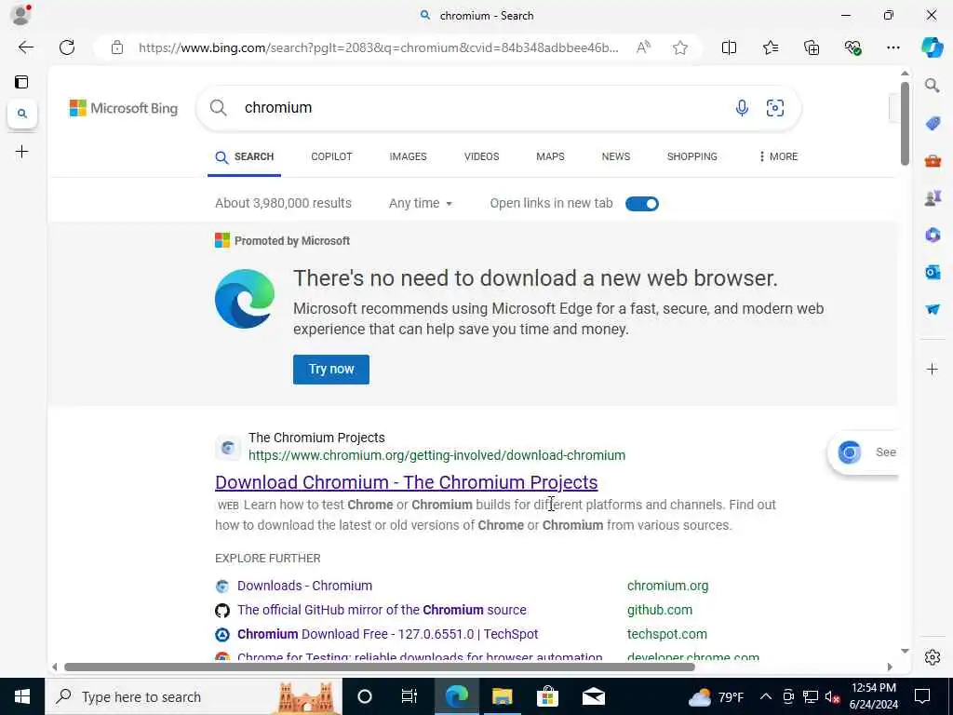
Task: Customize sidebar with the plus icon
Action: click(x=933, y=369)
